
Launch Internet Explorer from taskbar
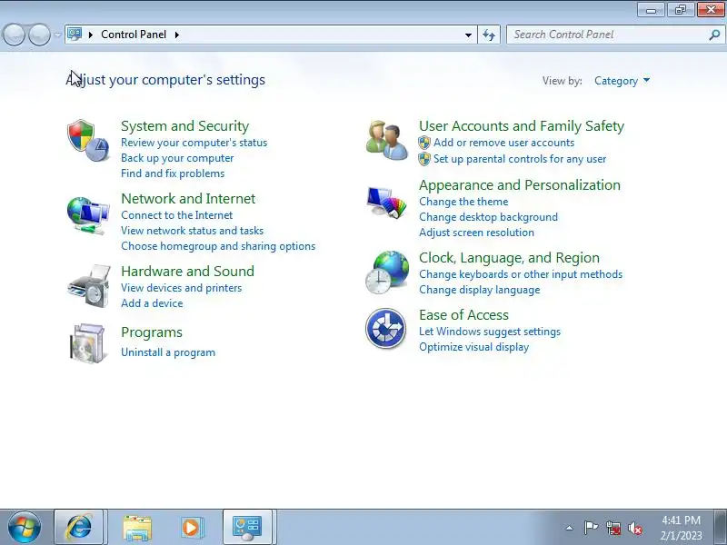[x=79, y=527]
